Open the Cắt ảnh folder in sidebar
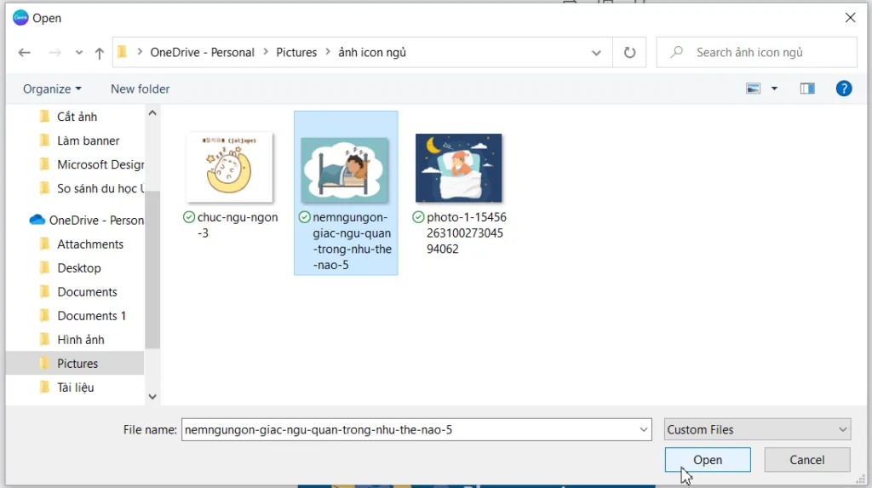Screen dimensions: 872x488 click(x=77, y=117)
